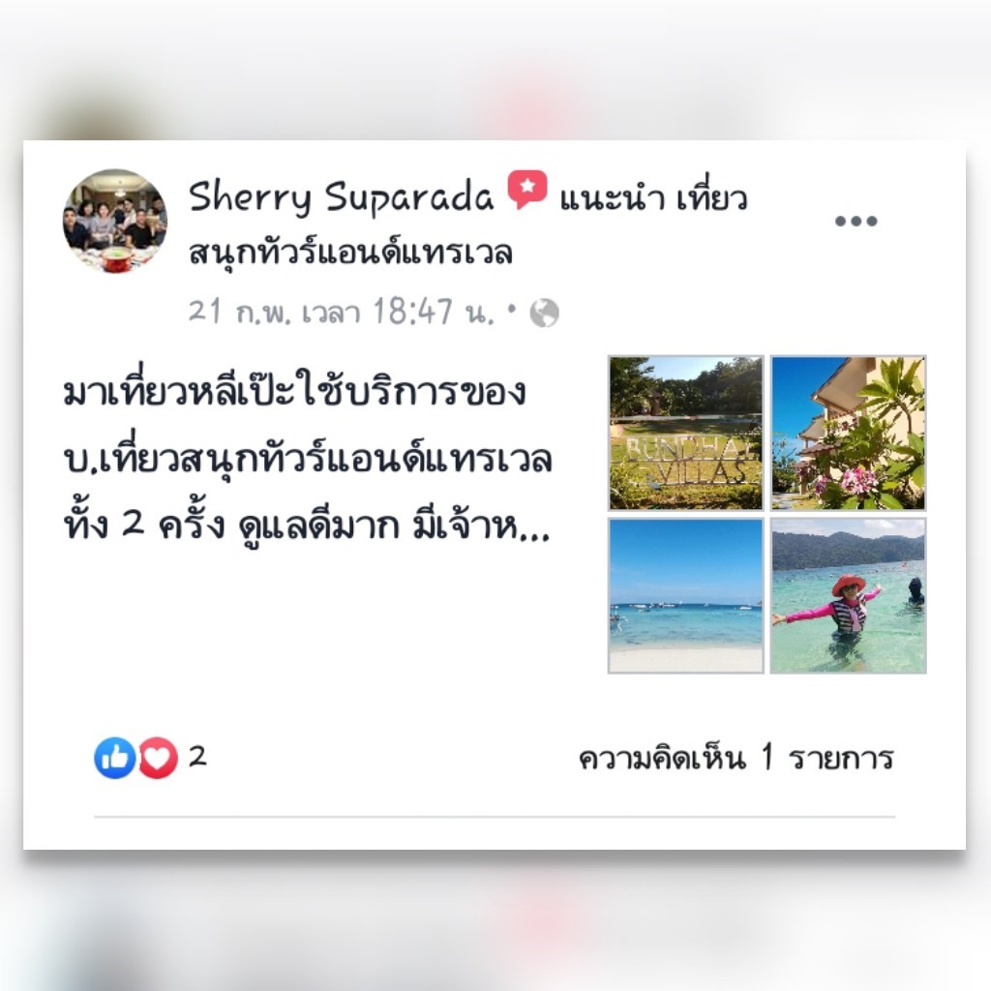Open Sherry Suparada's profile name link

(x=342, y=195)
